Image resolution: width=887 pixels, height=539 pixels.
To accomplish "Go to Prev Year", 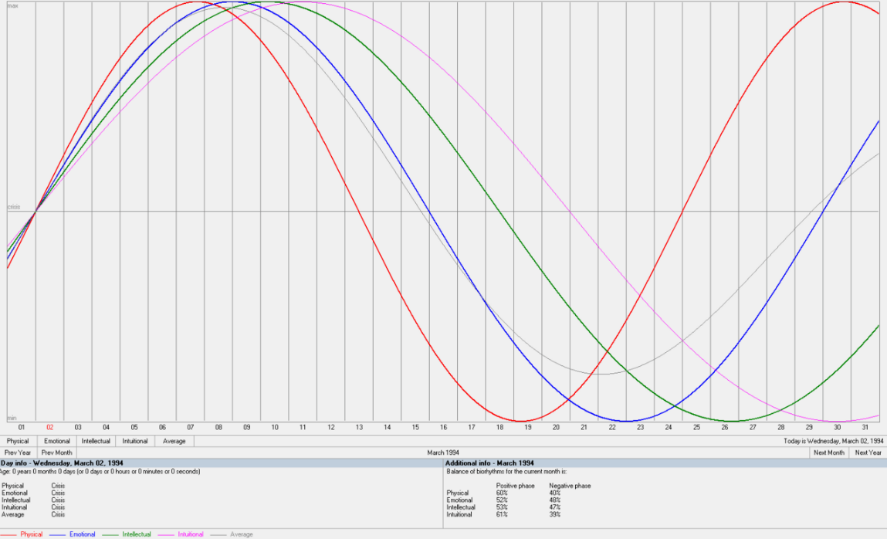I will pos(18,453).
